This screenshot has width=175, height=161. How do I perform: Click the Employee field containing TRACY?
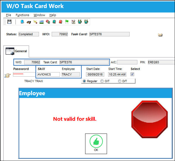(71, 74)
